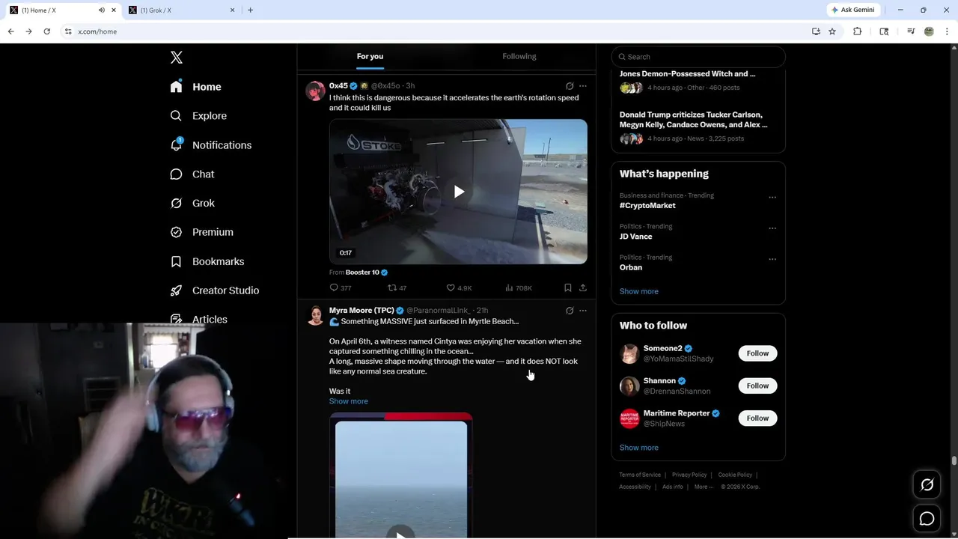Open the Cookie Policy link

point(735,475)
